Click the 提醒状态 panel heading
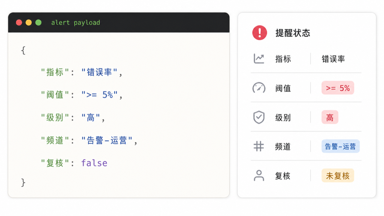 [293, 33]
